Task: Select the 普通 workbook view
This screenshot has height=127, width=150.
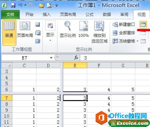Action: (9, 33)
